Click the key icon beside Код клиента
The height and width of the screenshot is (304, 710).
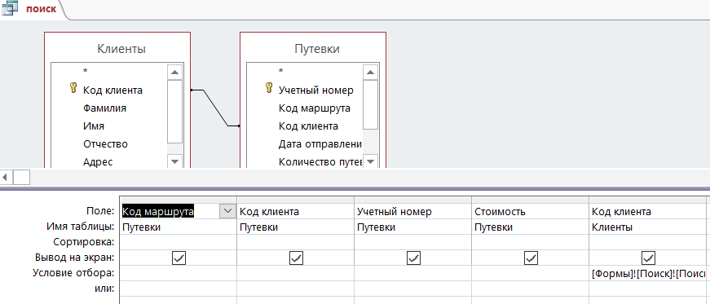[x=73, y=88]
